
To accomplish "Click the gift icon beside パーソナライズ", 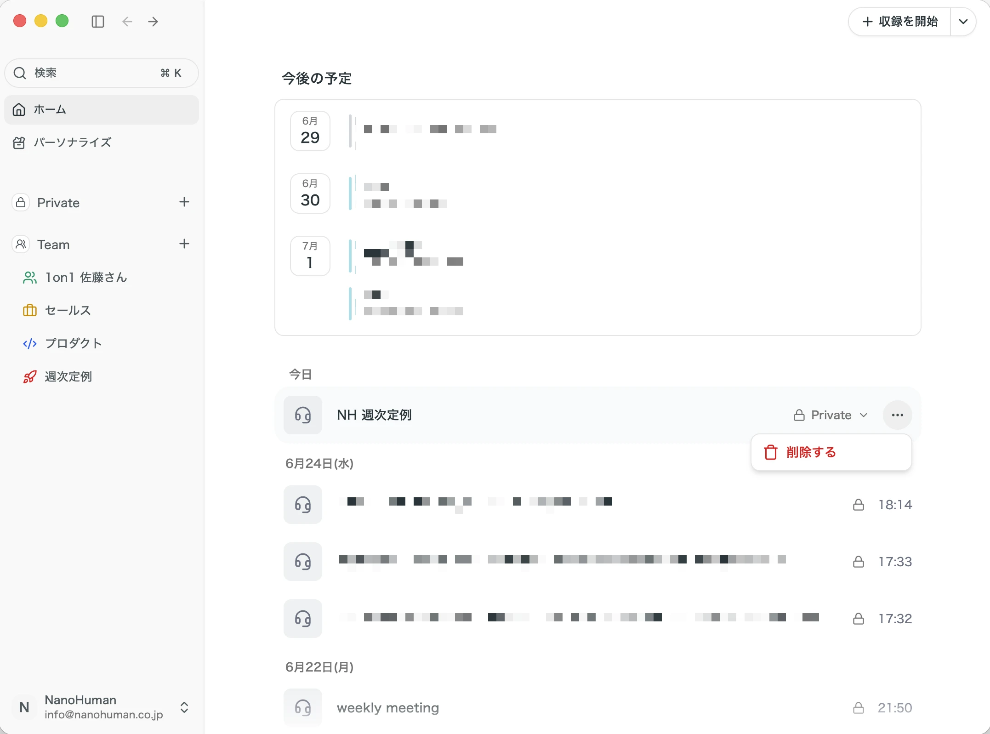I will coord(19,143).
